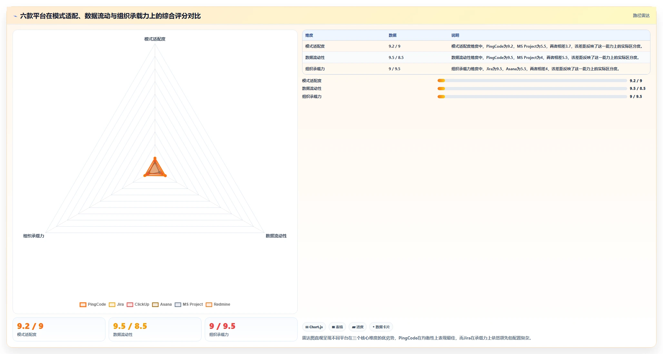Image resolution: width=663 pixels, height=354 pixels.
Task: Click the 模式适配度 progress bar
Action: point(532,81)
